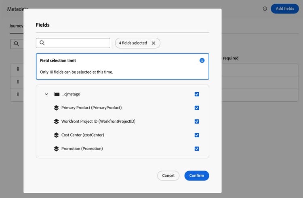Screen dimensions: 303x198
Task: Click the _cjmstage folder name
Action: coord(71,94)
